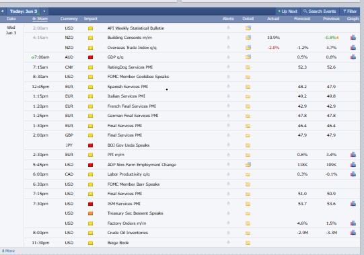Go to next day arrow

[x=44, y=11]
